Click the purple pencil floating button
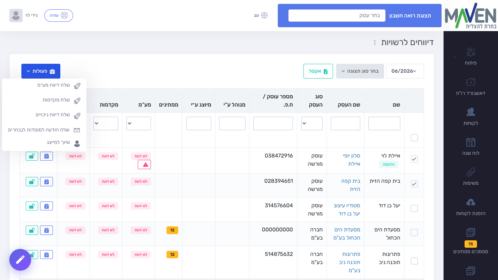 tap(20, 260)
